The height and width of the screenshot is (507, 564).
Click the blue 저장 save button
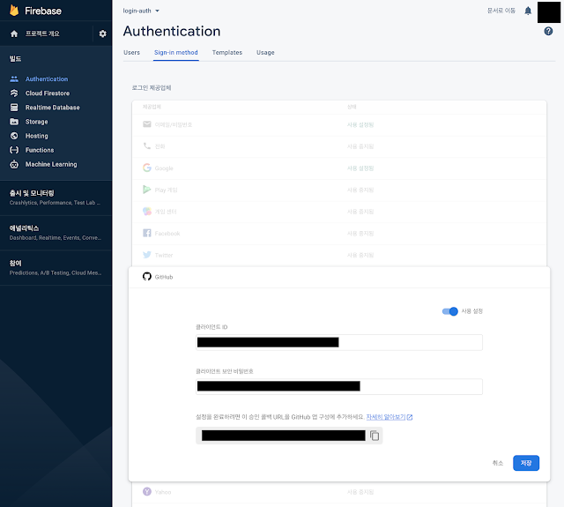point(526,463)
